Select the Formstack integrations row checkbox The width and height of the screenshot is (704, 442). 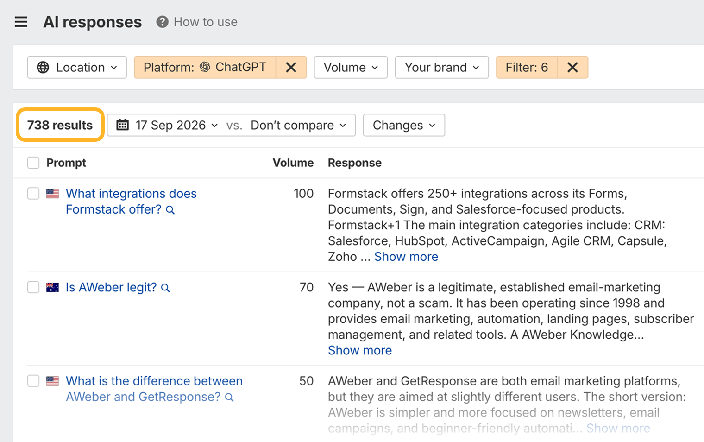pos(33,193)
